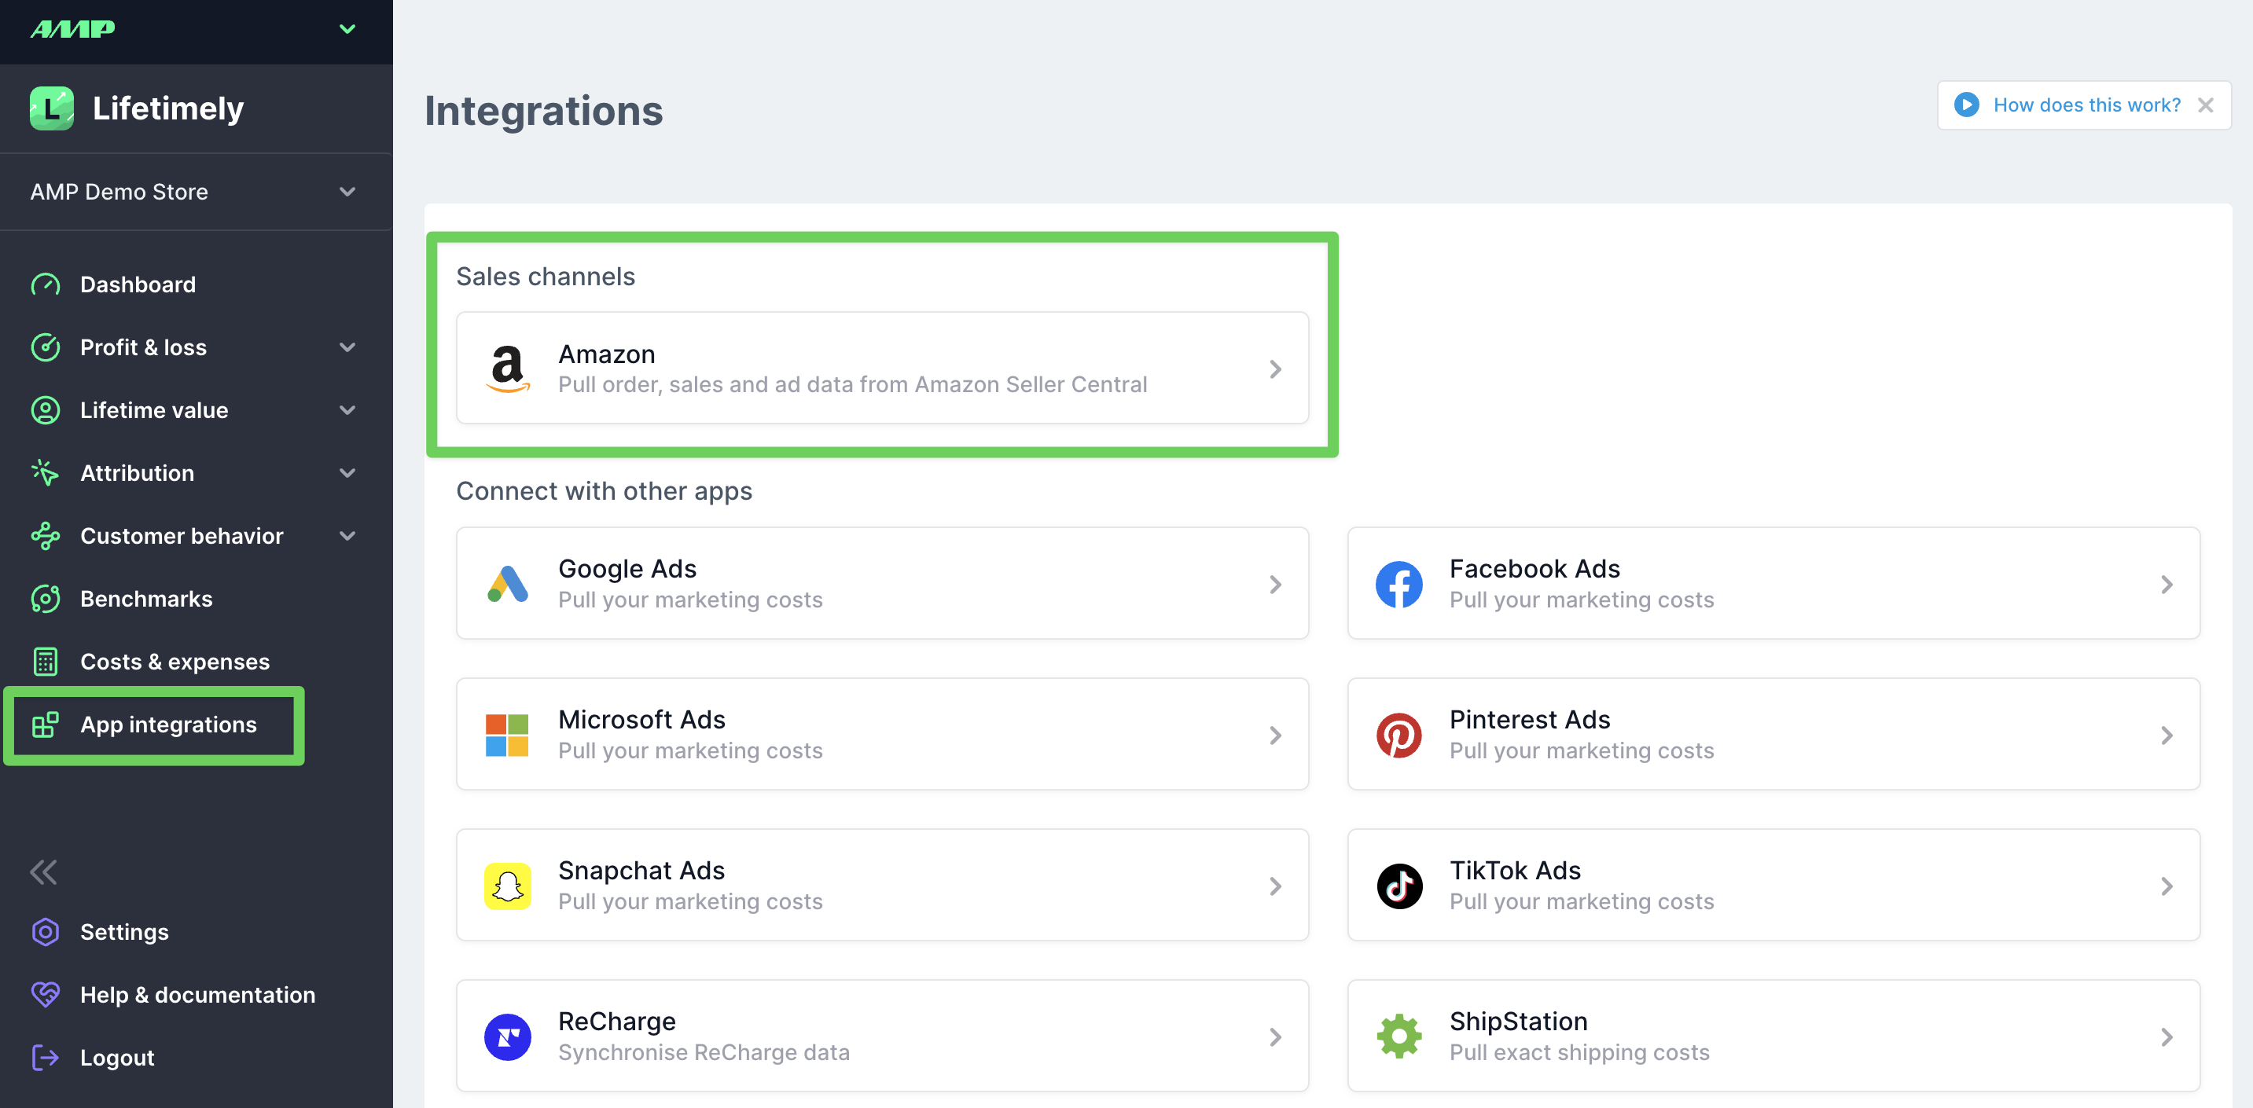Viewport: 2253px width, 1108px height.
Task: Click the Facebook logo icon
Action: pos(1398,584)
